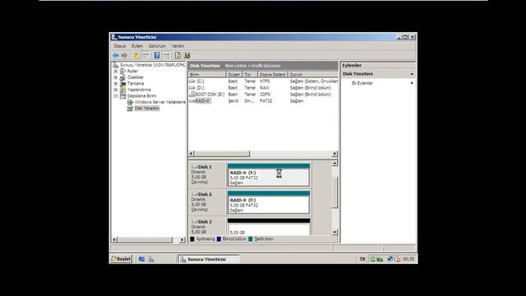Click the Up one level folder icon
This screenshot has height=296, width=526.
136,55
